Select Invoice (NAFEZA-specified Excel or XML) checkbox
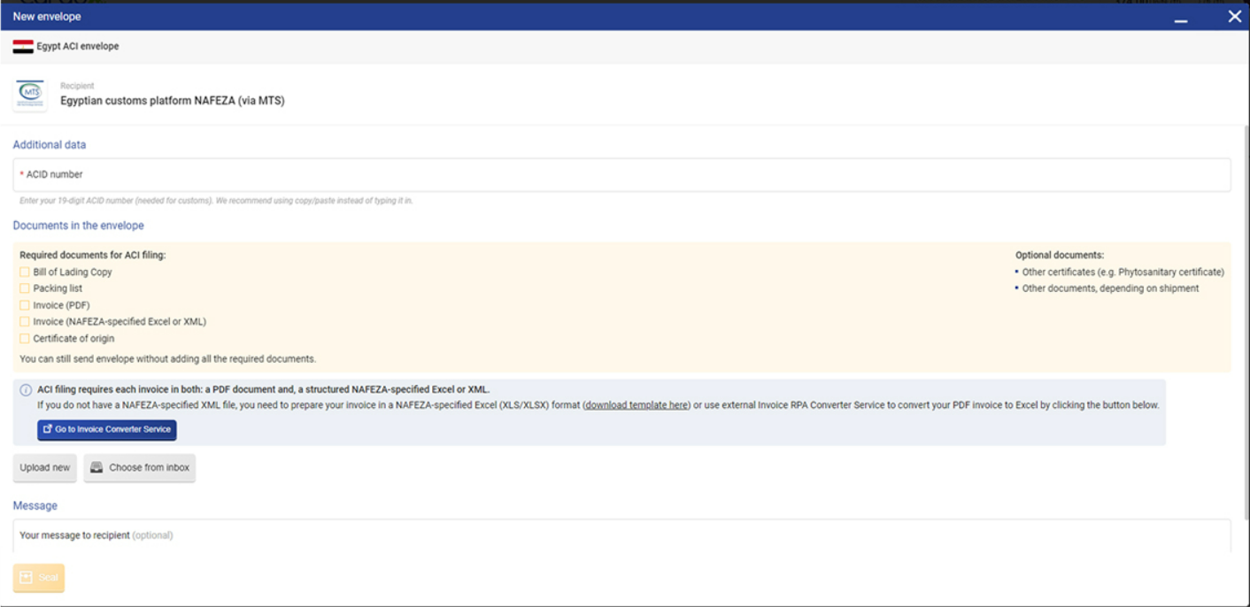1250x607 pixels. point(25,322)
